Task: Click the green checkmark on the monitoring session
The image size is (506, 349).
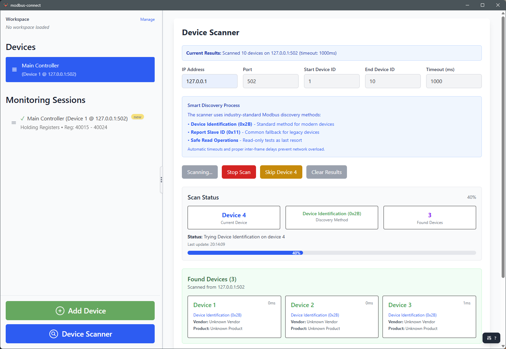Action: click(x=22, y=118)
